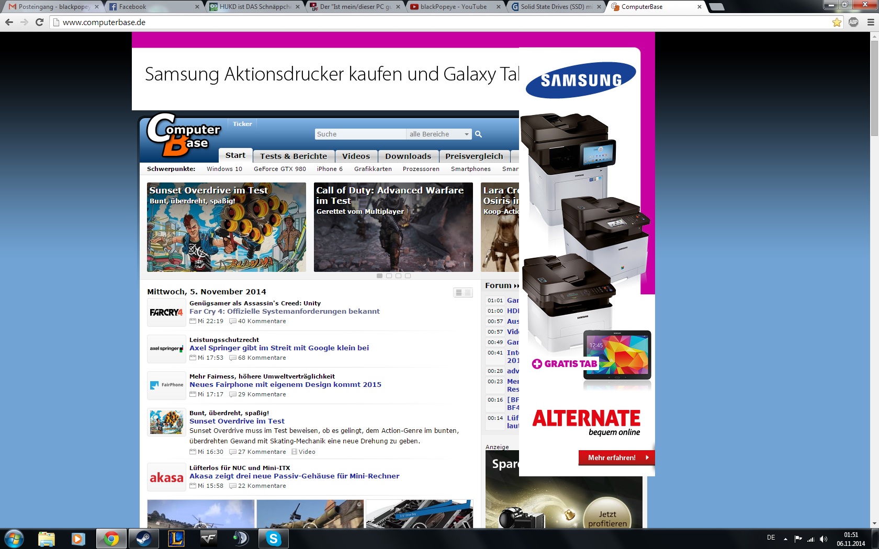Open the Action Center flag icon

[798, 539]
